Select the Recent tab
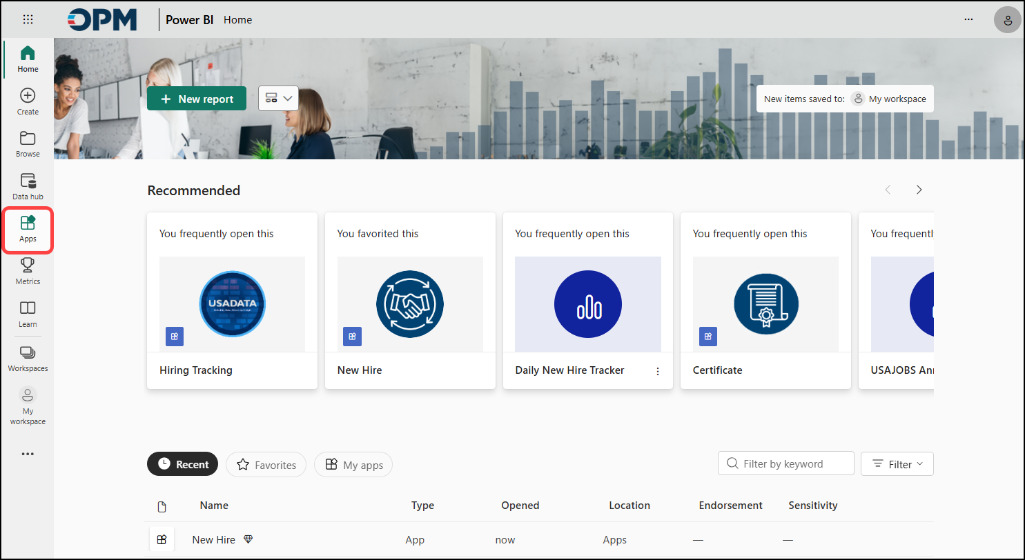Image resolution: width=1025 pixels, height=560 pixels. click(183, 464)
